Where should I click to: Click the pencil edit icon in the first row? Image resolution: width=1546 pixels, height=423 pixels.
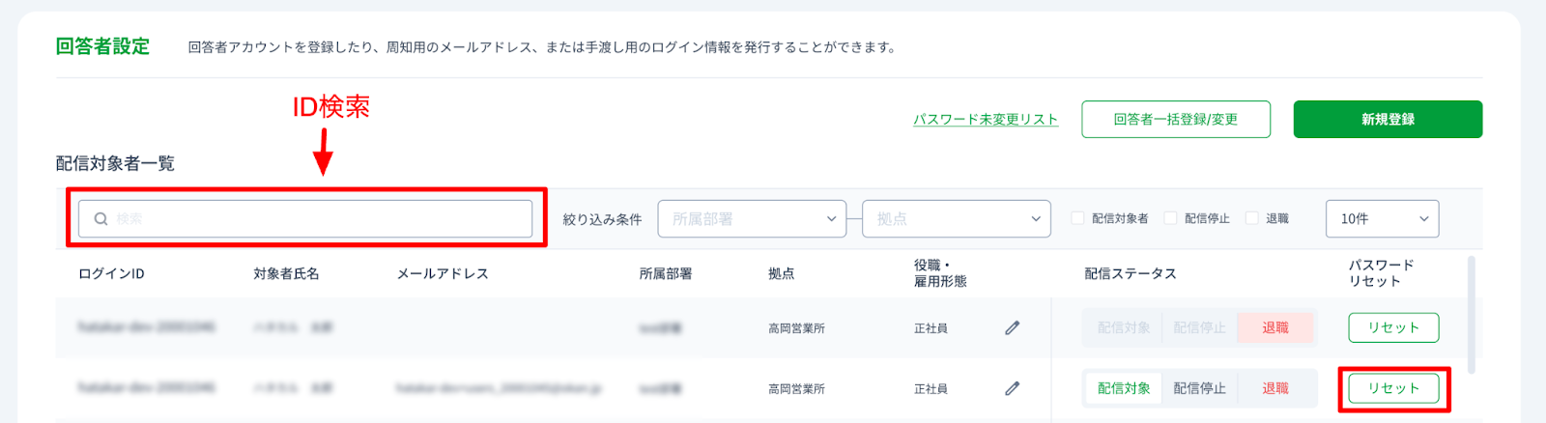pos(1012,328)
